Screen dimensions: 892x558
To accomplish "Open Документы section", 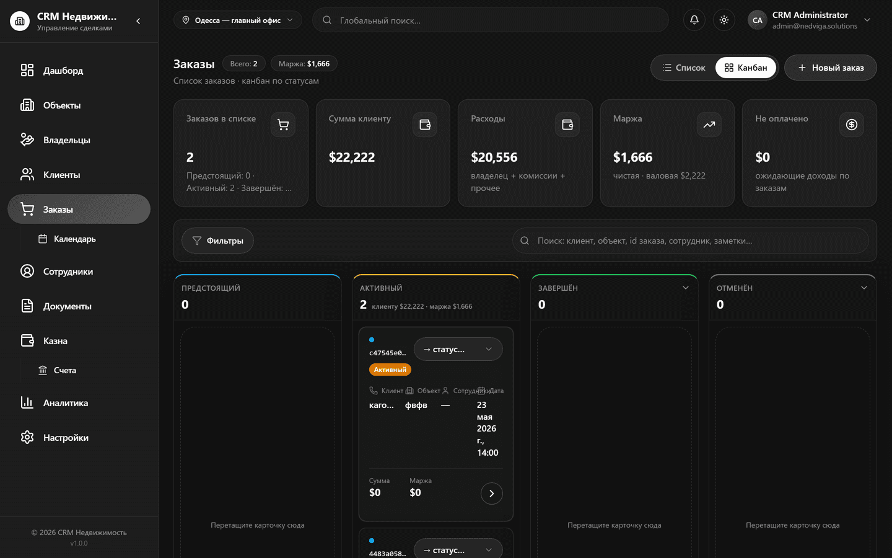I will click(x=79, y=306).
